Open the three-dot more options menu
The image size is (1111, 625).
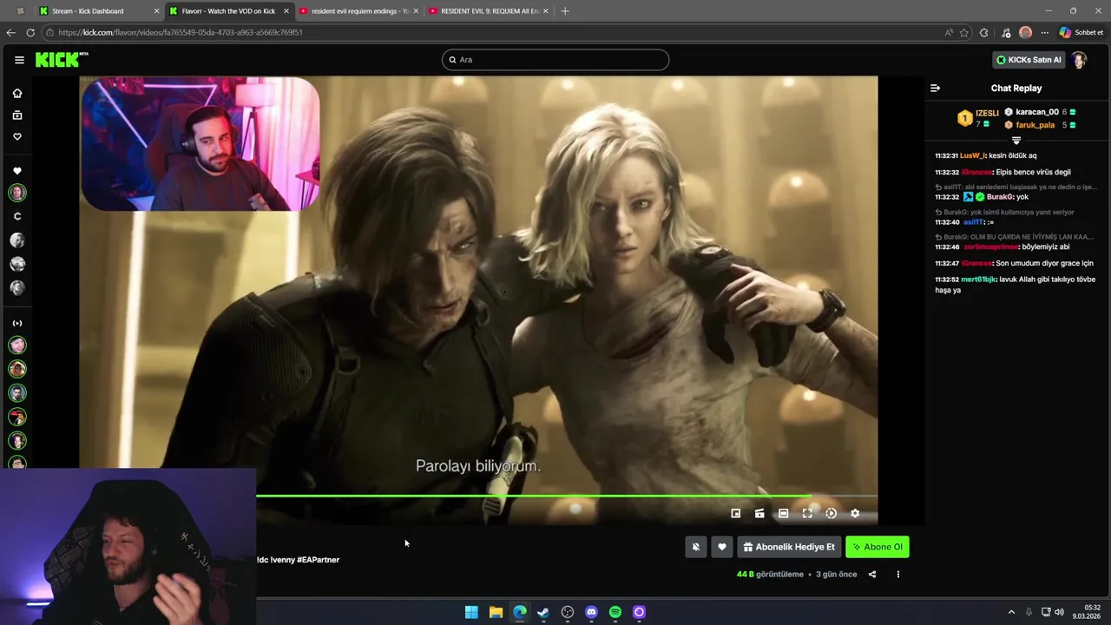pyautogui.click(x=898, y=574)
